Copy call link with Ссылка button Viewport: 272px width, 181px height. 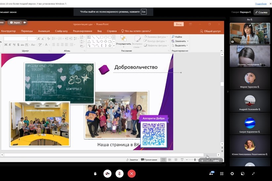click(261, 12)
